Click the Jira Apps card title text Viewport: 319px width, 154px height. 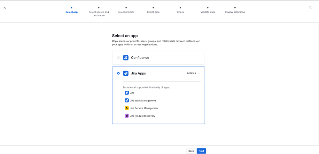(x=138, y=73)
